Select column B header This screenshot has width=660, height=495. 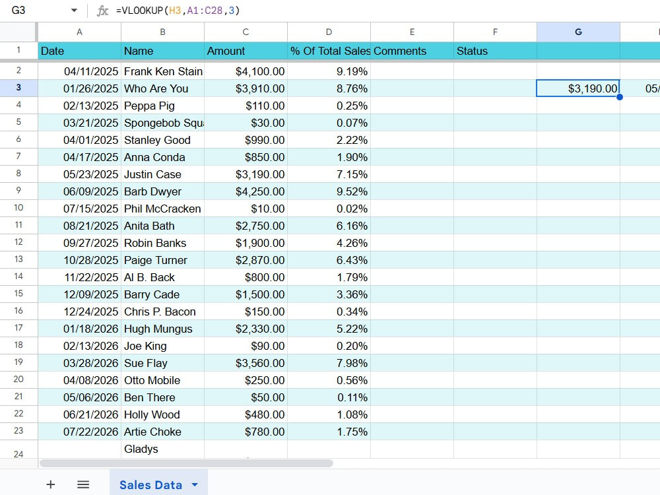[162, 32]
